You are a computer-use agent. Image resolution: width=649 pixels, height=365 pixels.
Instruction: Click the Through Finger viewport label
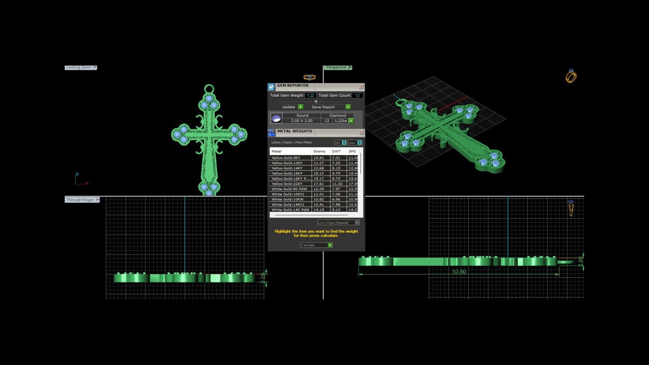(80, 200)
